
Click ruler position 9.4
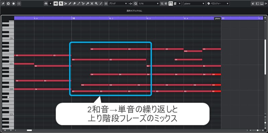click(x=36, y=18)
